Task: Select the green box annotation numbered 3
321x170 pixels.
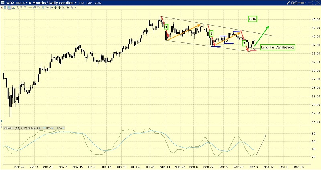Action: [244, 43]
